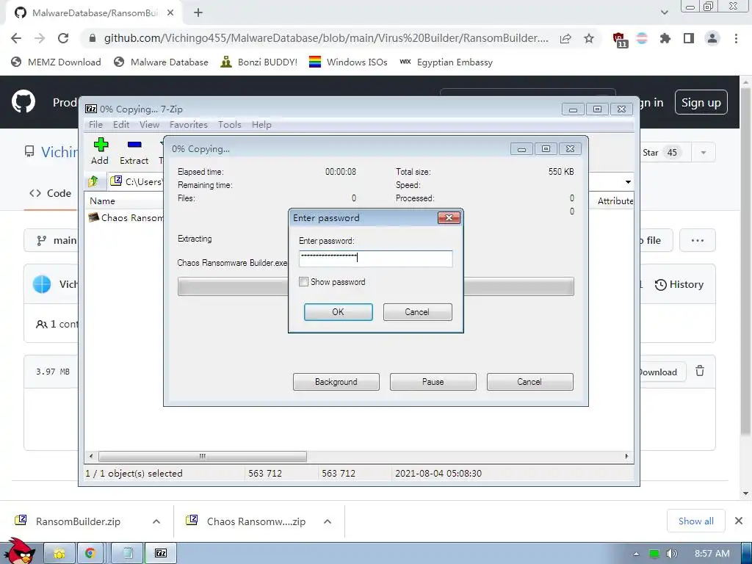Image resolution: width=752 pixels, height=564 pixels.
Task: Go up one folder in 7-Zip
Action: (93, 181)
